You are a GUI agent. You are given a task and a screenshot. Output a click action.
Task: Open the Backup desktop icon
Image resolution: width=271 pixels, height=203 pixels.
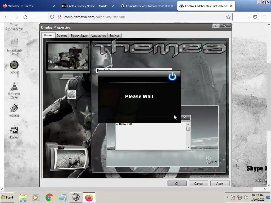pyautogui.click(x=14, y=132)
